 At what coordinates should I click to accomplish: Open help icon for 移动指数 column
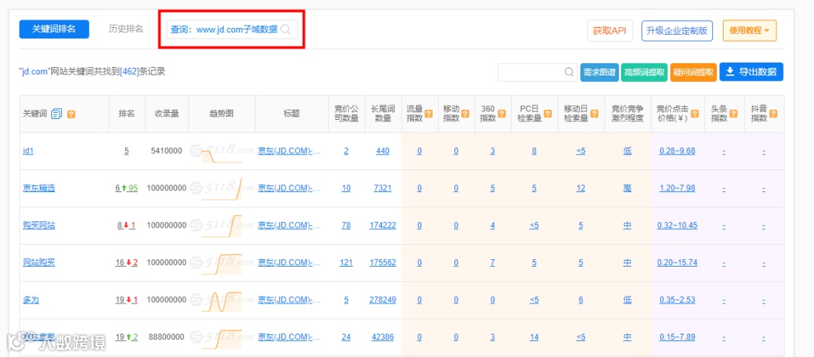click(x=465, y=114)
